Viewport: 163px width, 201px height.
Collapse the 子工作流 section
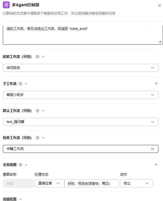click(x=26, y=84)
